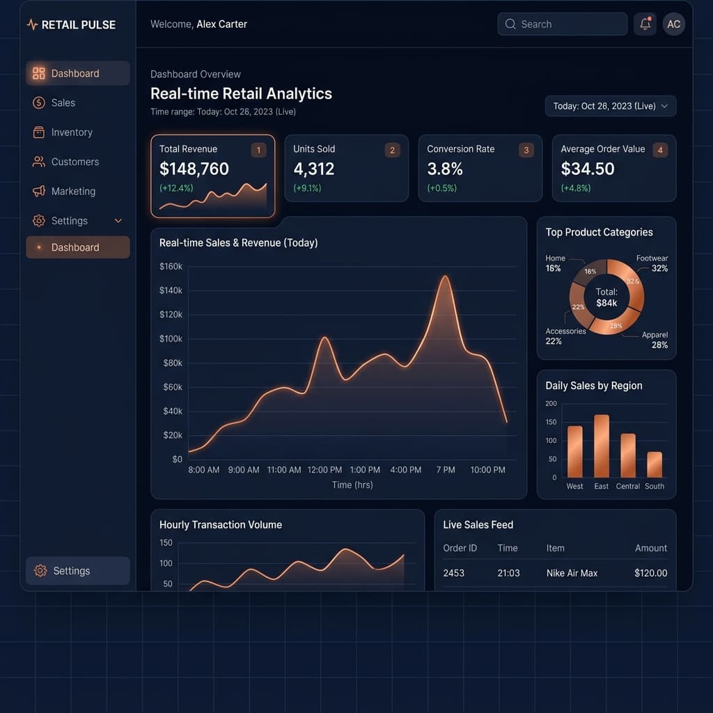The image size is (713, 713).
Task: Click the 21:03 time cell
Action: tap(508, 573)
